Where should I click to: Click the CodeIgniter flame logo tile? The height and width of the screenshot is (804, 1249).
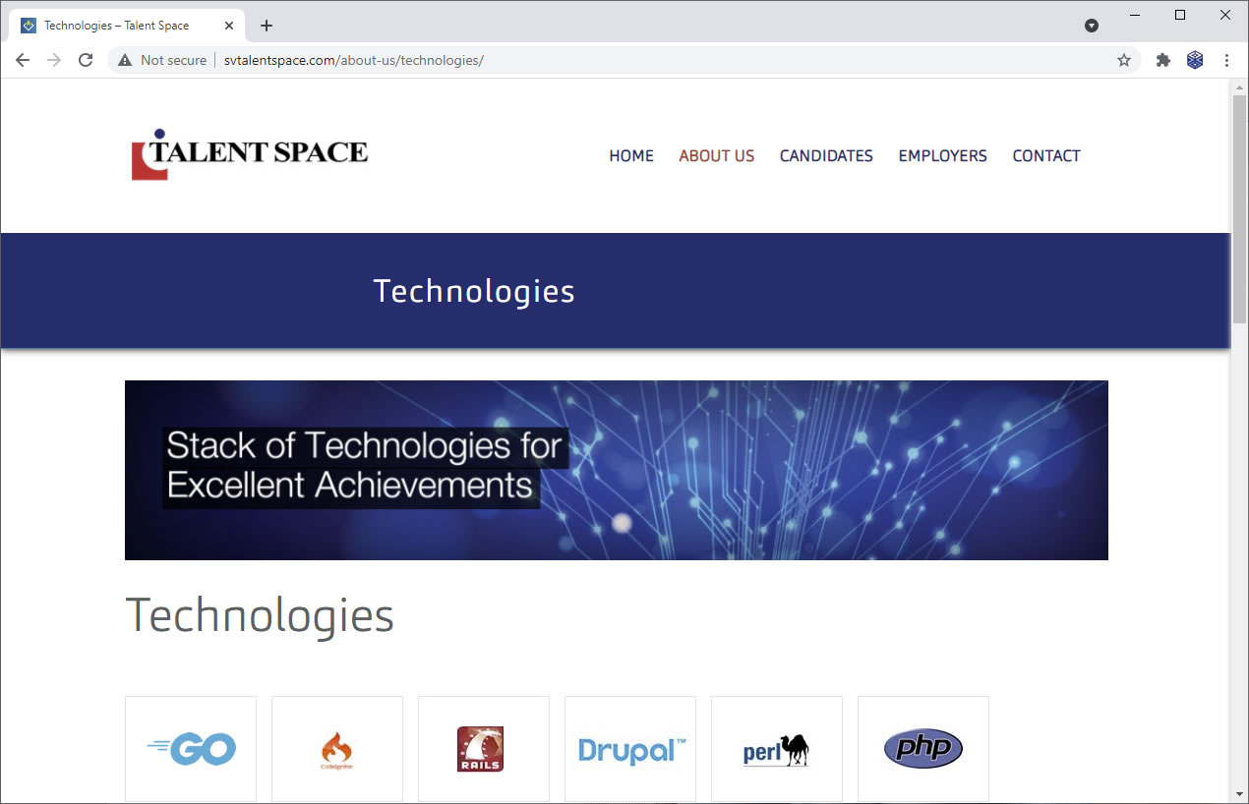[337, 749]
